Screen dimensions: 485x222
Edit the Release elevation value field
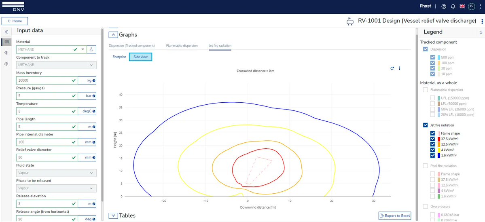(47, 204)
